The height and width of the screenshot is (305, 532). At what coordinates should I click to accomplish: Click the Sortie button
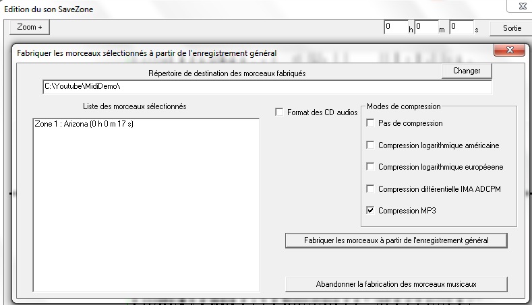512,28
